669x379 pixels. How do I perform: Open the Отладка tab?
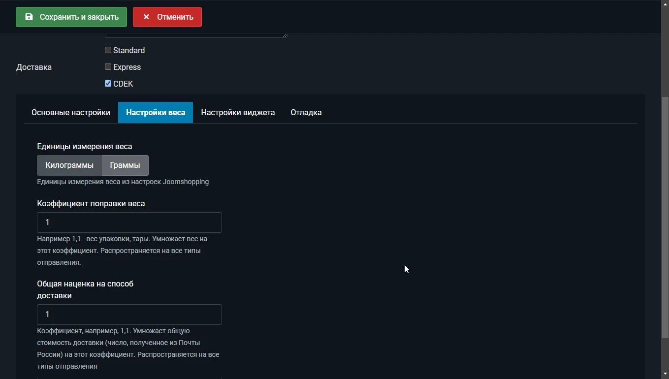306,112
